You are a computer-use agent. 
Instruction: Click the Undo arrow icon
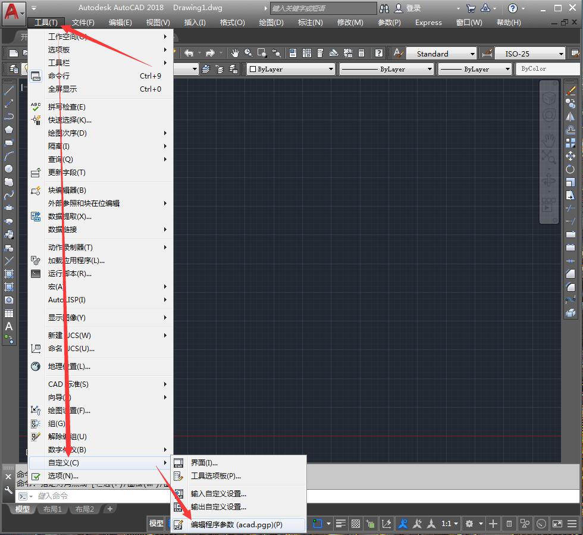(x=189, y=53)
